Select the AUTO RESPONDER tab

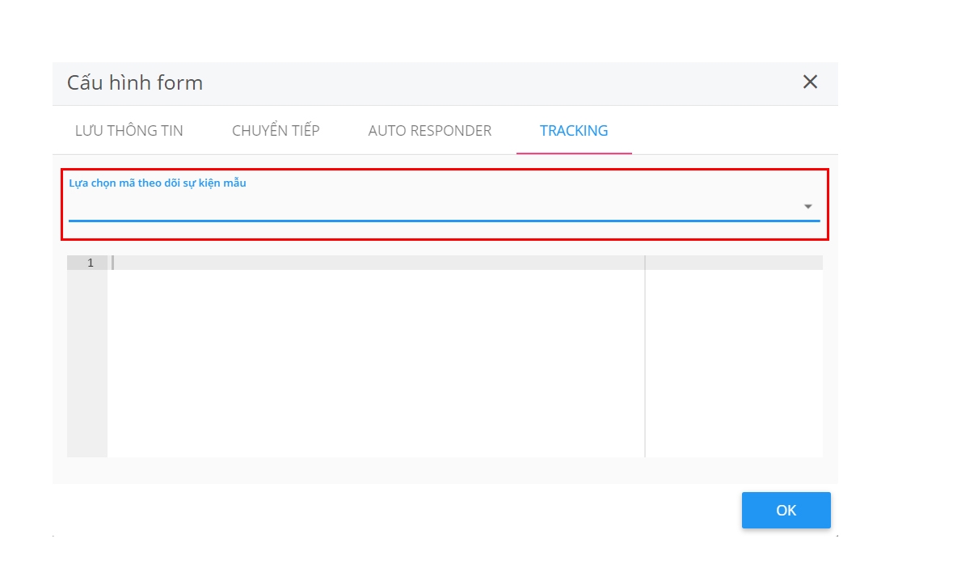[x=429, y=131]
